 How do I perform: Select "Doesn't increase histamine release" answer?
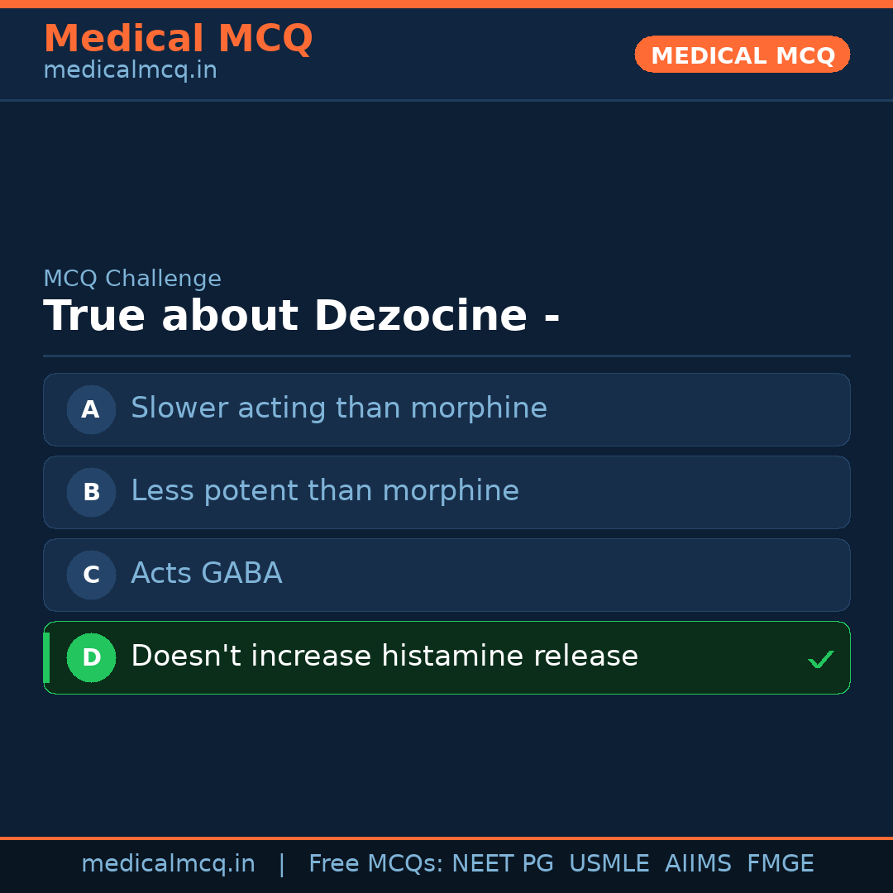point(384,657)
